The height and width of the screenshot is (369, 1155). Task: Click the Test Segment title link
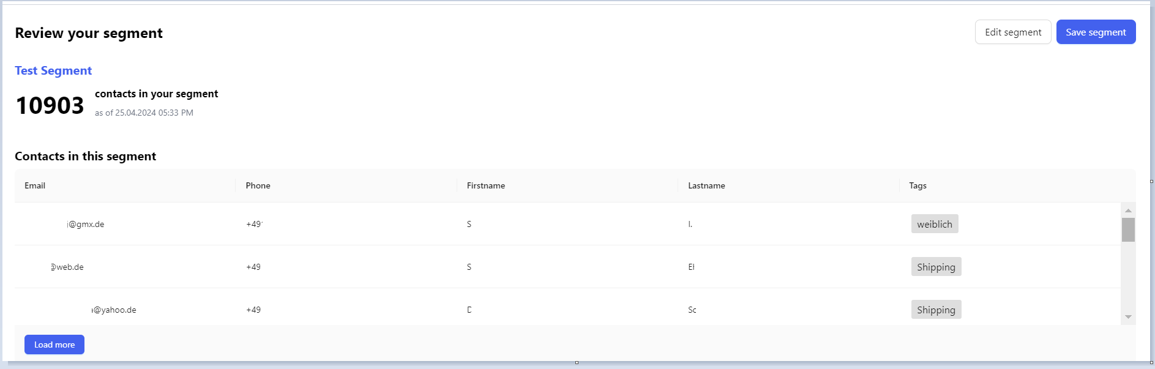point(53,70)
